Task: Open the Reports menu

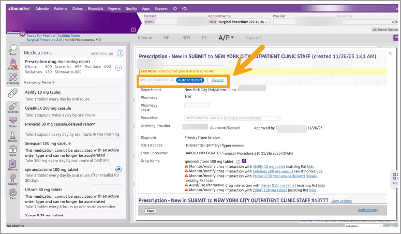Action: (114, 9)
